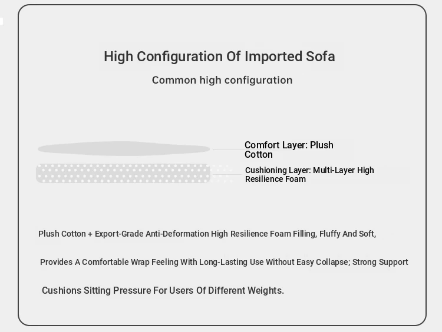Click the small white mark at left edge
The height and width of the screenshot is (332, 442).
point(1,22)
